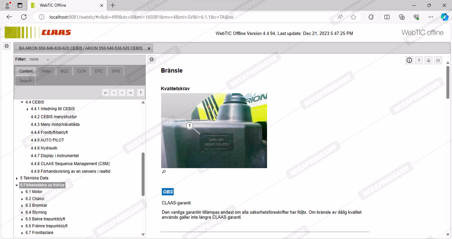Click the magnifier icon below the fuel tank image
Image resolution: width=452 pixels, height=239 pixels.
coord(163,172)
